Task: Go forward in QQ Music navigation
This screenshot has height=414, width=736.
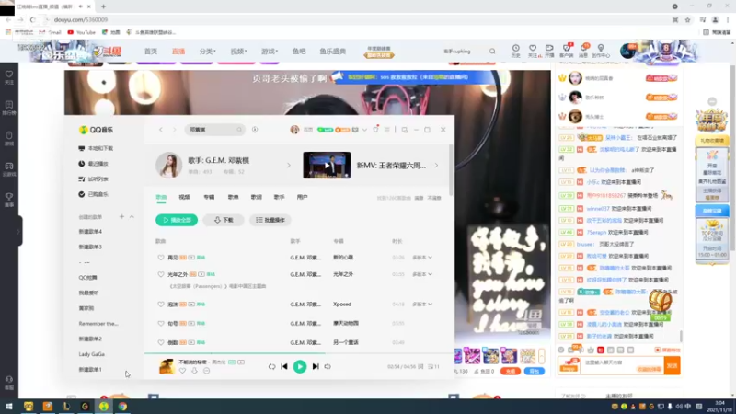Action: (x=174, y=130)
